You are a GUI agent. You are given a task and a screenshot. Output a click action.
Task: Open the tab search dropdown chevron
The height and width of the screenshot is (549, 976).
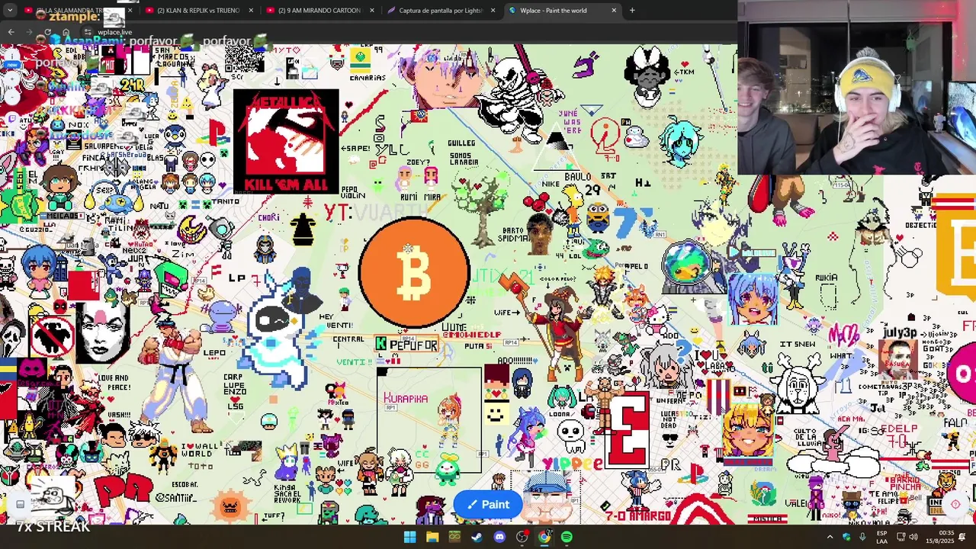pos(8,11)
